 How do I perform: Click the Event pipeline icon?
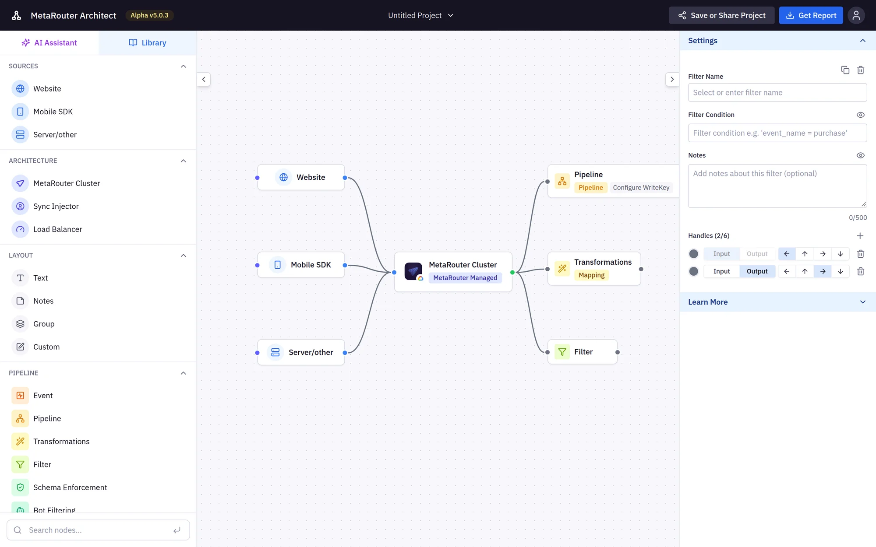click(20, 396)
